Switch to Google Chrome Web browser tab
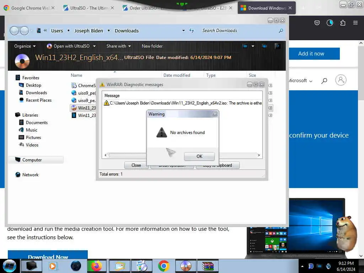The height and width of the screenshot is (273, 364). [x=29, y=8]
